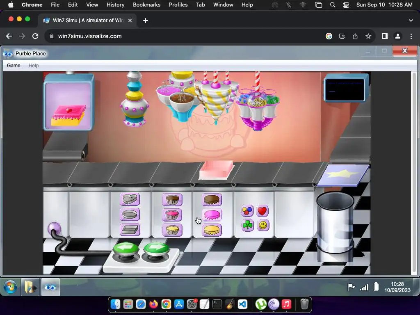Click Purble Place taskbar button
This screenshot has width=420, height=315.
50,287
